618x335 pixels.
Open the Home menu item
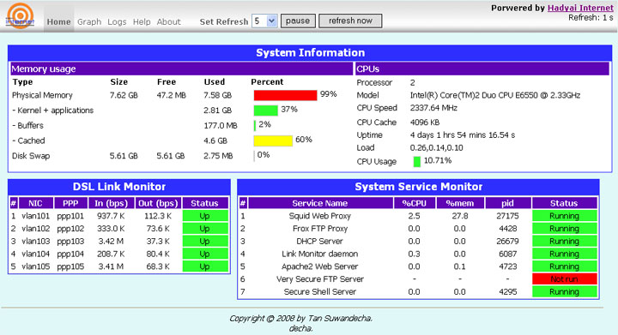(58, 21)
